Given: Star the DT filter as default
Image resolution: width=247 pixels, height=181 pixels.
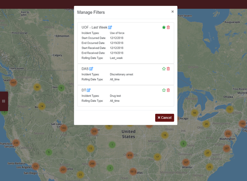Looking at the screenshot, I should point(164,90).
